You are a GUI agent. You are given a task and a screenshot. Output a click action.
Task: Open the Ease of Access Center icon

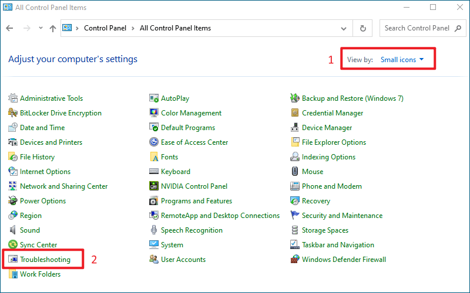[154, 142]
